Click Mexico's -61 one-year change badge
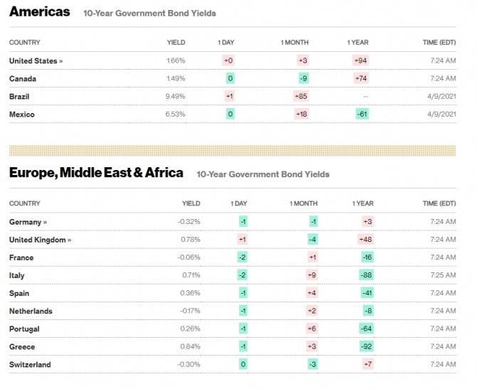The height and width of the screenshot is (389, 477). [362, 114]
